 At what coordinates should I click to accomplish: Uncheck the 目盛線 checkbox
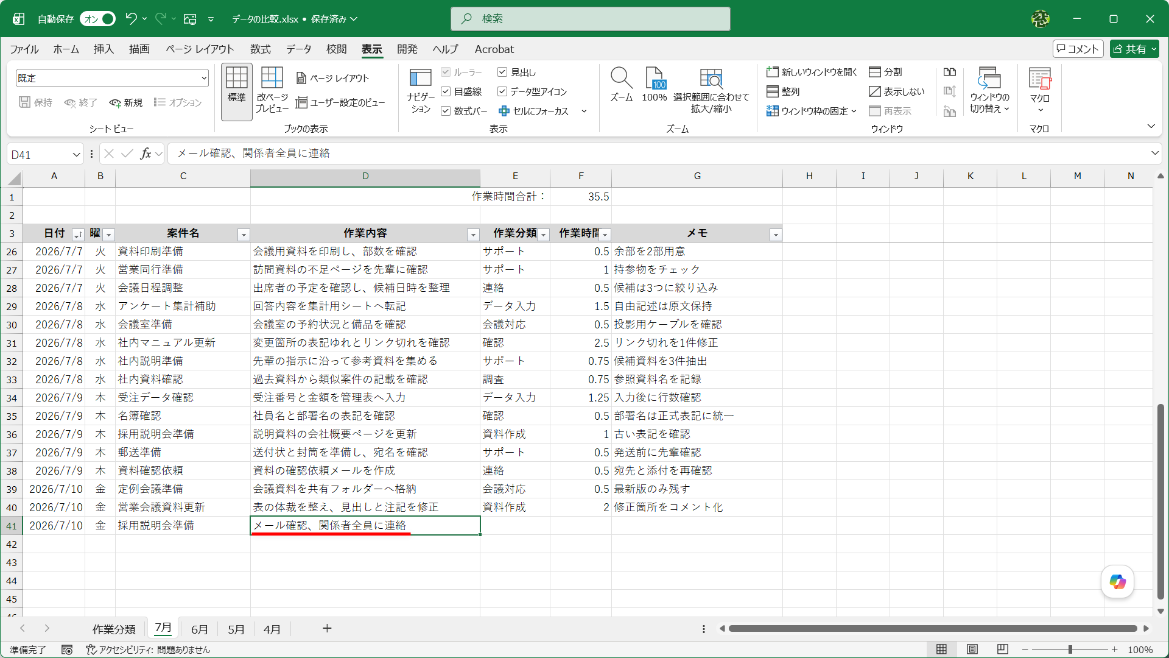(x=446, y=91)
